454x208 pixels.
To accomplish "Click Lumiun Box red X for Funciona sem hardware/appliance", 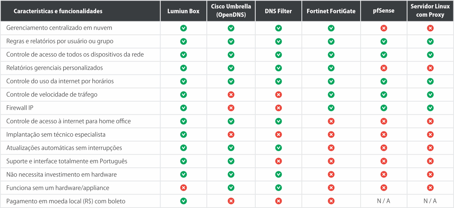I will (183, 188).
